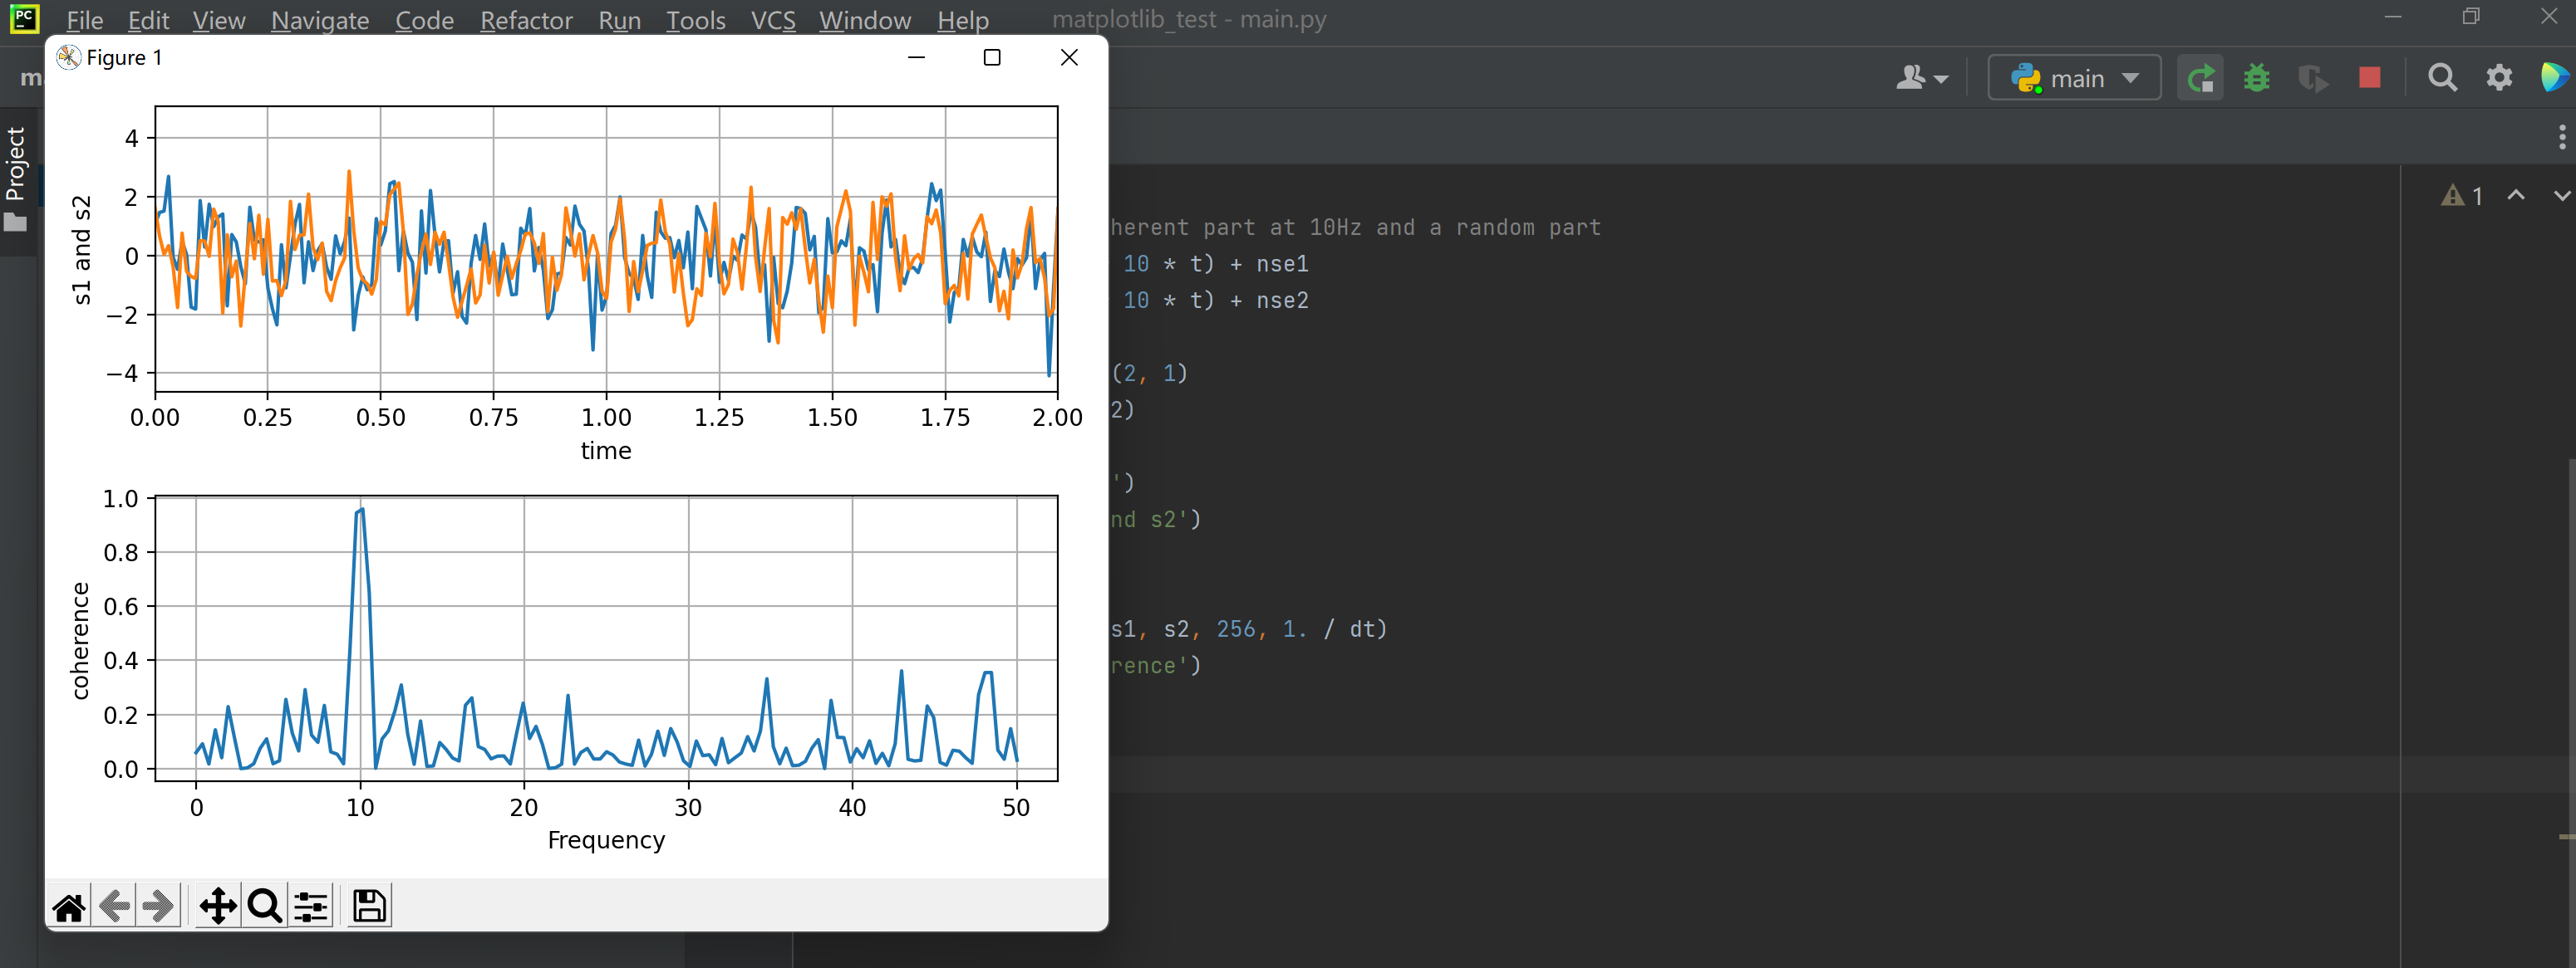Open IDE settings gear icon
Viewport: 2576px width, 968px height.
coord(2499,78)
